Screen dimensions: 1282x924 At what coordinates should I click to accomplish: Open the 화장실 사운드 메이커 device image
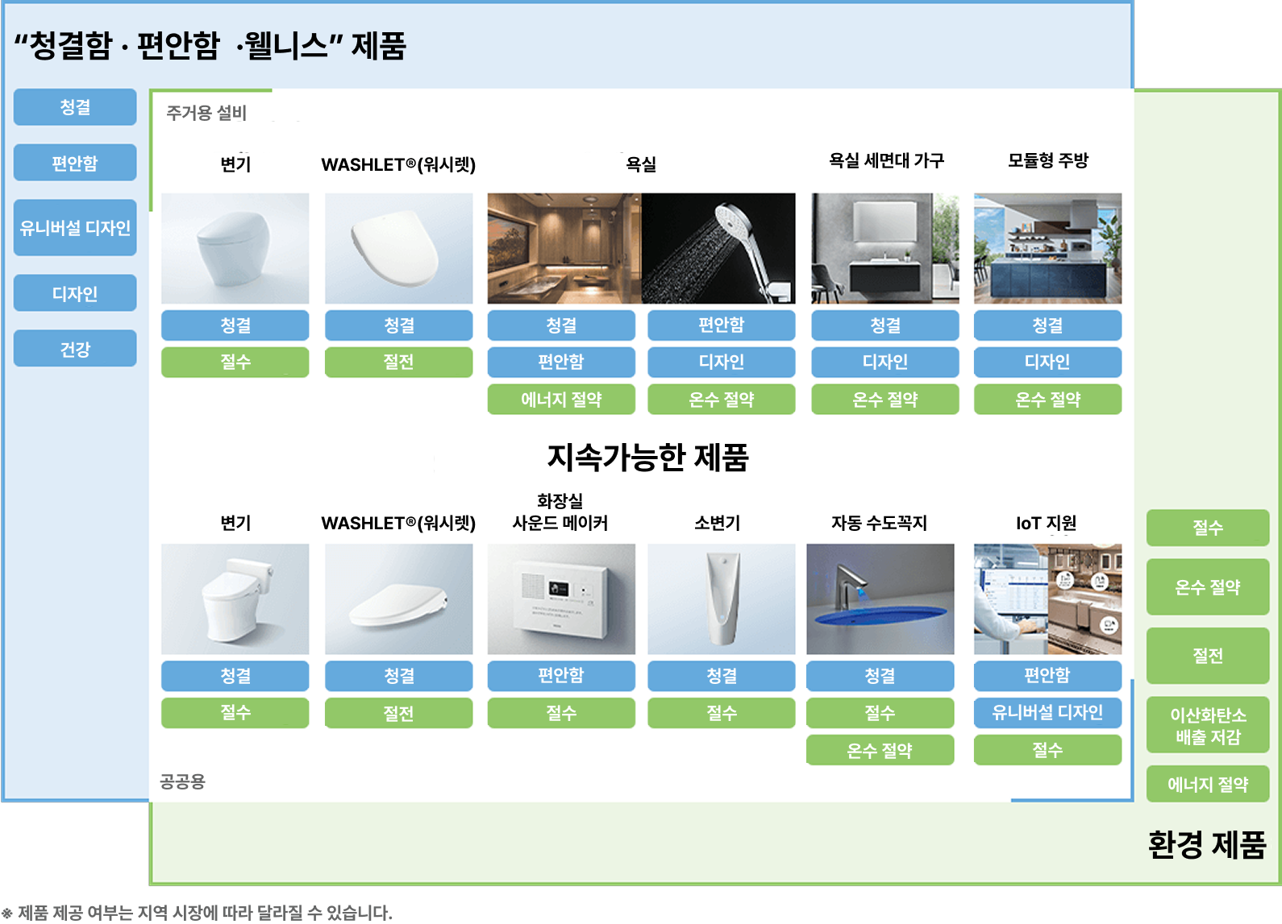pos(560,599)
